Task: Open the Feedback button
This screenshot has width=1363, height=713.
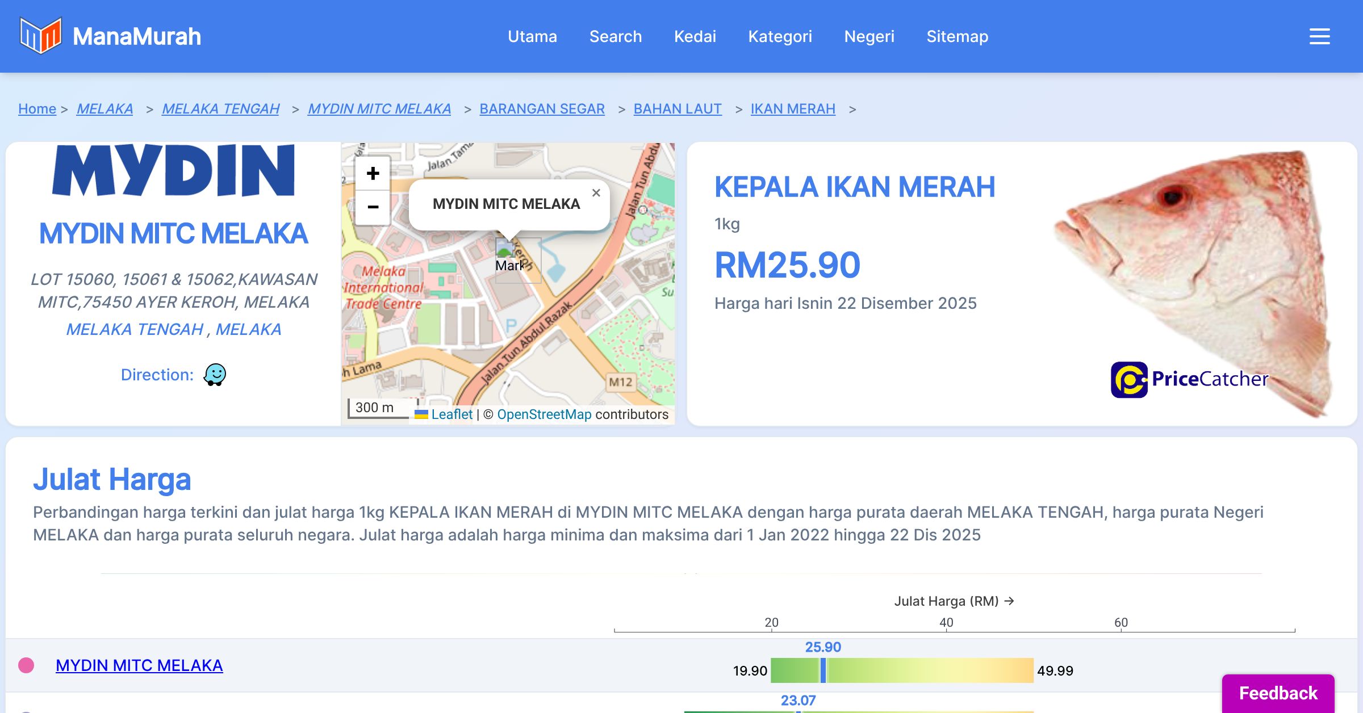Action: [x=1278, y=693]
